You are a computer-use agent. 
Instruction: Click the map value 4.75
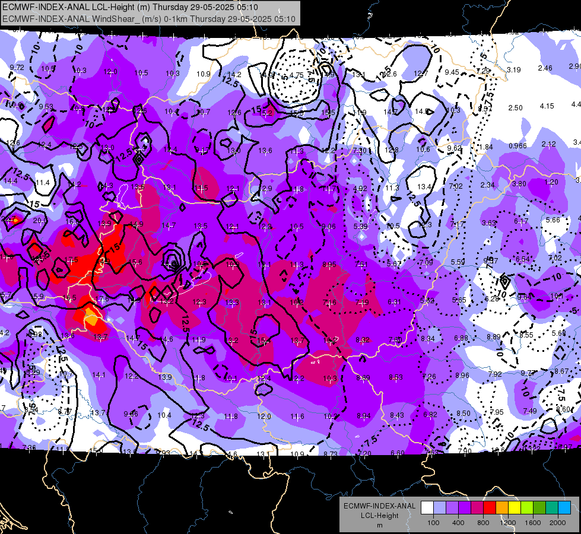[296, 75]
